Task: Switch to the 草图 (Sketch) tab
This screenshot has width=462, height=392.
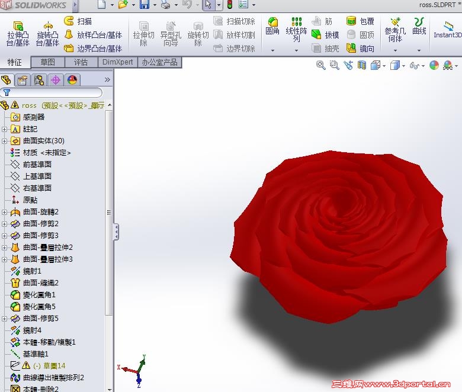Action: (x=47, y=62)
